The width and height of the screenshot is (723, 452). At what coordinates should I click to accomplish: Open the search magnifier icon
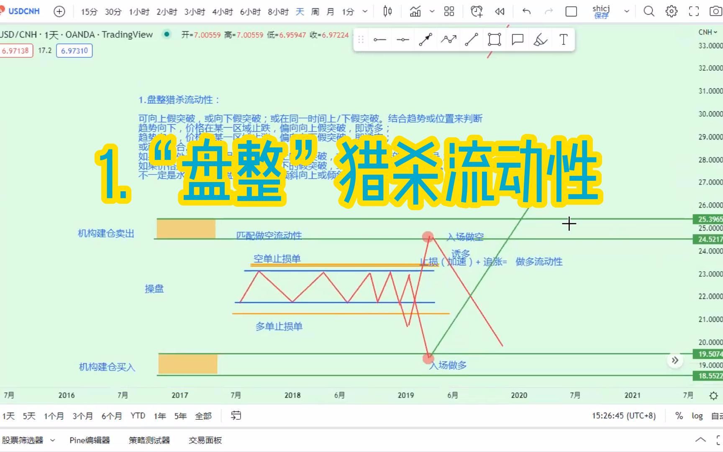[x=649, y=12]
